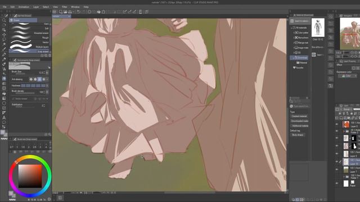Viewport: 360px width, 202px height.
Task: Choose the first (none) anti-aliasing option
Action: click(x=31, y=79)
